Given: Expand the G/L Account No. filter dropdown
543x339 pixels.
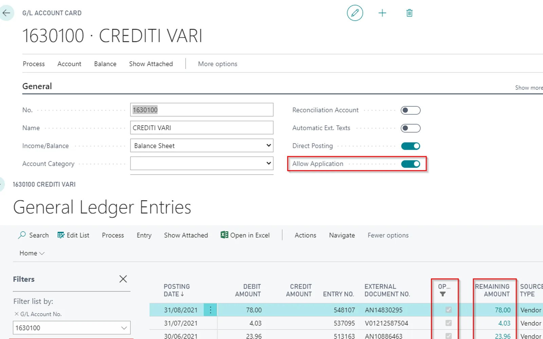Looking at the screenshot, I should (124, 328).
